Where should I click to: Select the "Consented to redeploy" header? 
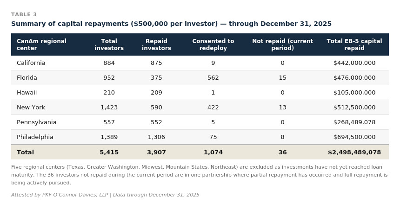[x=213, y=44]
